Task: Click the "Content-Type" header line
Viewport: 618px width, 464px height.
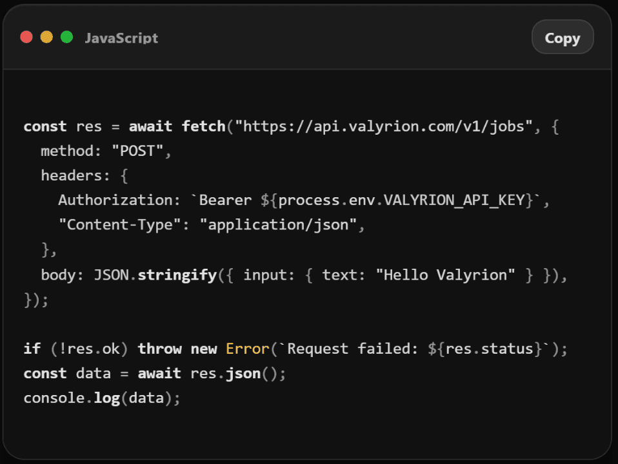Action: [211, 225]
